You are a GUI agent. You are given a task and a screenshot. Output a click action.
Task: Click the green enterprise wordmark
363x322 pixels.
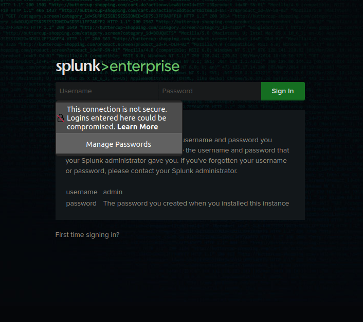click(144, 67)
